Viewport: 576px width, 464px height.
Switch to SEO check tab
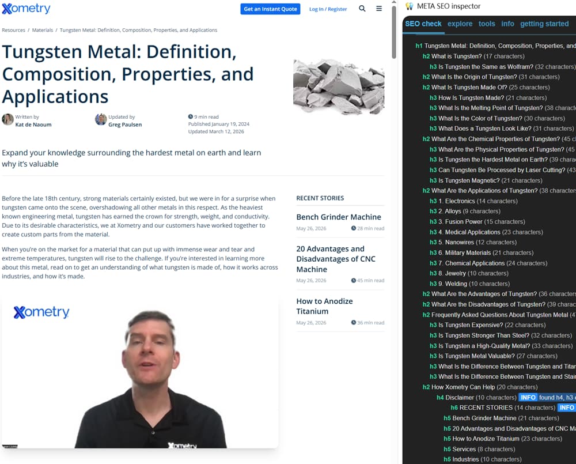coord(423,24)
